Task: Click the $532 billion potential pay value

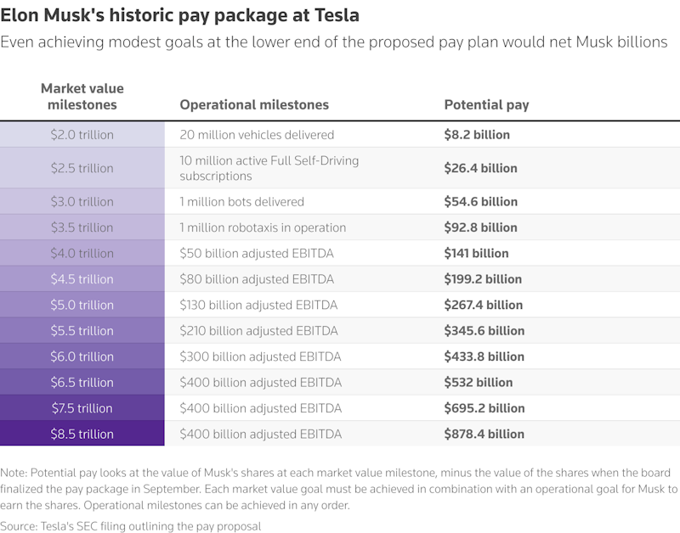Action: pyautogui.click(x=478, y=382)
